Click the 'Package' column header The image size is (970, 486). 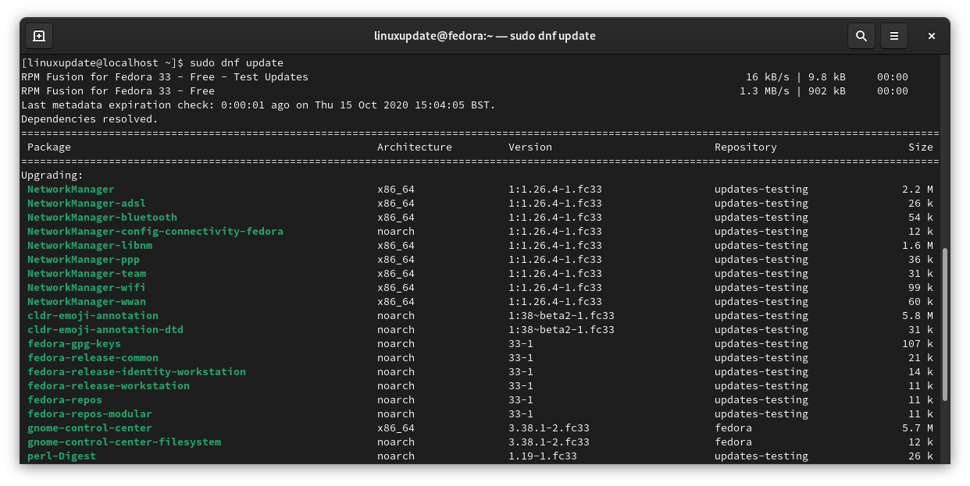[49, 147]
